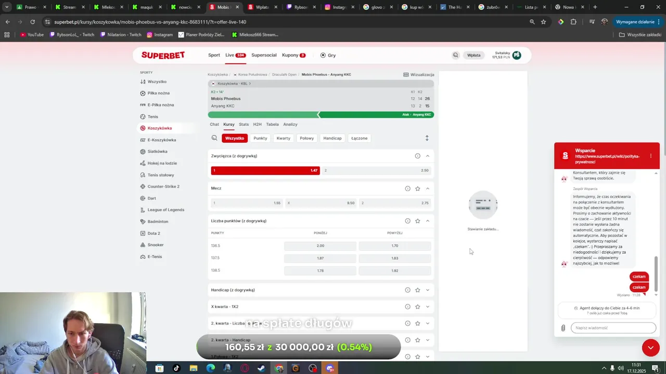Switch to the H2H tab
Viewport: 666px width, 374px height.
(x=257, y=125)
